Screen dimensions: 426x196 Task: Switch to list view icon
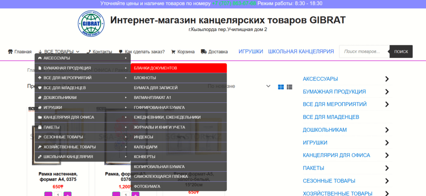290,87
